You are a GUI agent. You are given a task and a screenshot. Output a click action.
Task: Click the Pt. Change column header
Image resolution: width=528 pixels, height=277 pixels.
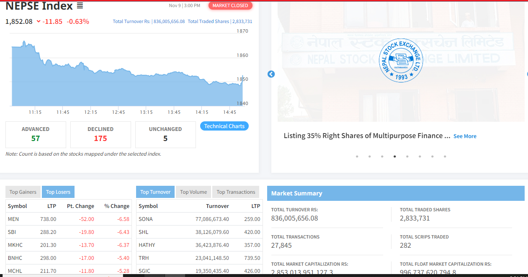pos(80,206)
